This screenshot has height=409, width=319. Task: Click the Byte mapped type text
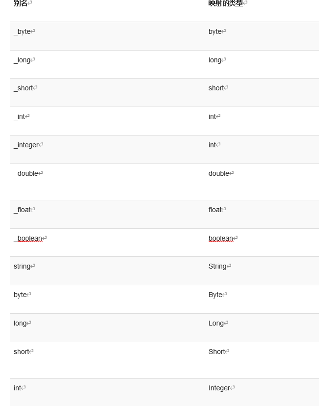pyautogui.click(x=215, y=295)
